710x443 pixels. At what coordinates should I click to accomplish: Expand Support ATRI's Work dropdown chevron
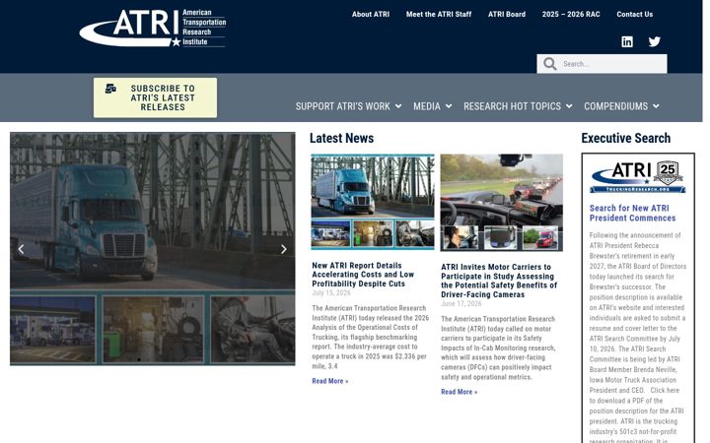click(x=398, y=106)
